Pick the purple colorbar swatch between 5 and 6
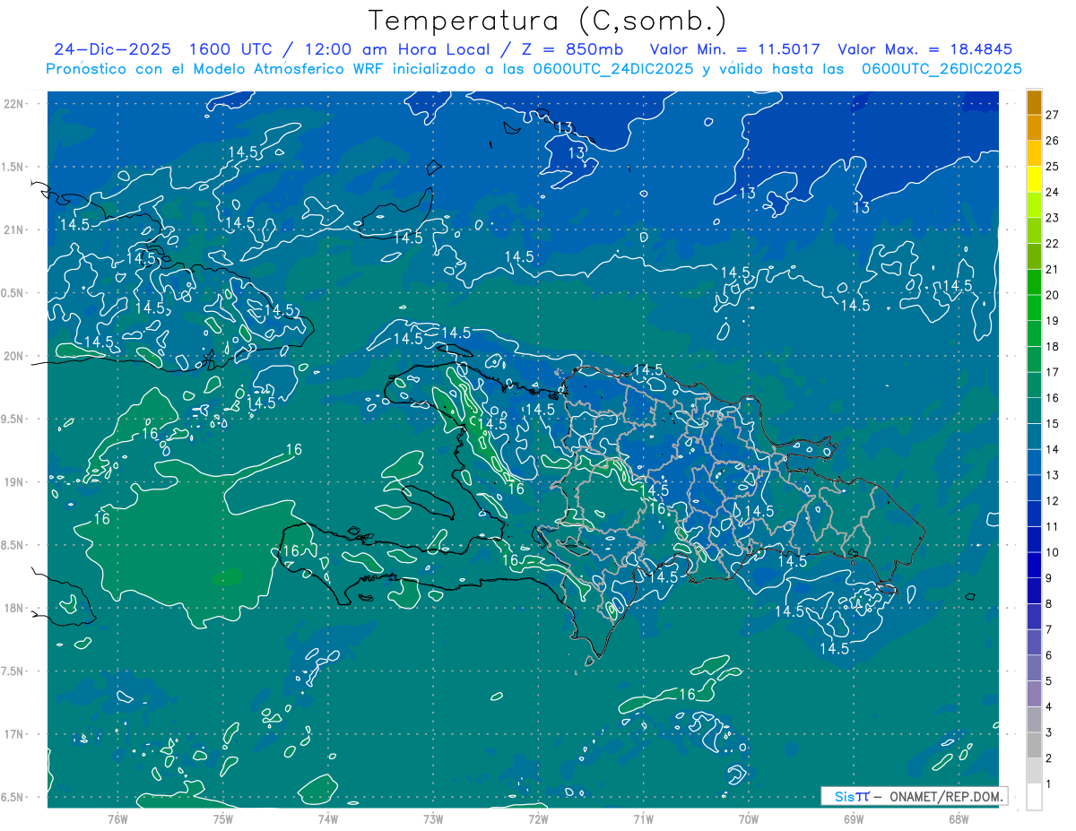This screenshot has width=1076, height=831. (x=1034, y=669)
